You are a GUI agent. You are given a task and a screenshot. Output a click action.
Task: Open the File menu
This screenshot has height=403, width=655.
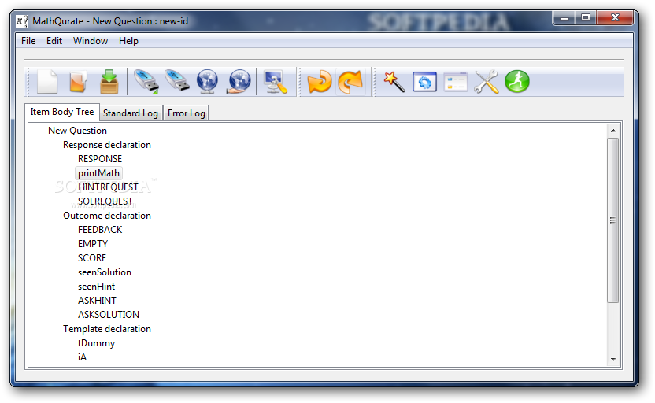[28, 41]
